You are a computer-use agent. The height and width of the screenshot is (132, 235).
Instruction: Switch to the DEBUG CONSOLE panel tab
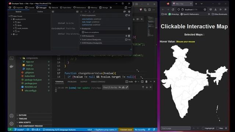(x=98, y=81)
